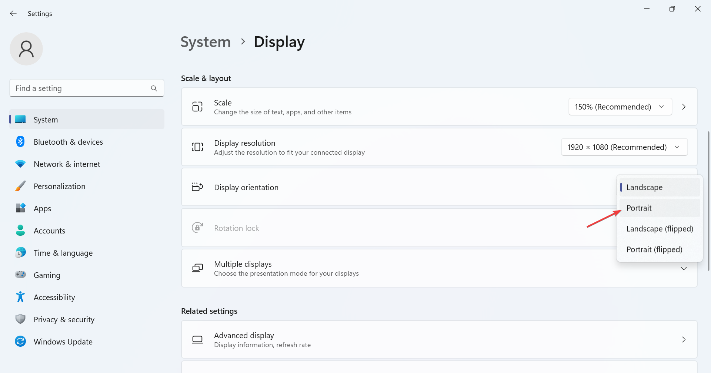Click the vertical scrollbar on the right

[708, 201]
